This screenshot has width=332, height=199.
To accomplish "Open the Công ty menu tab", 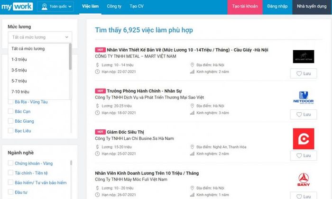I will coord(114,7).
